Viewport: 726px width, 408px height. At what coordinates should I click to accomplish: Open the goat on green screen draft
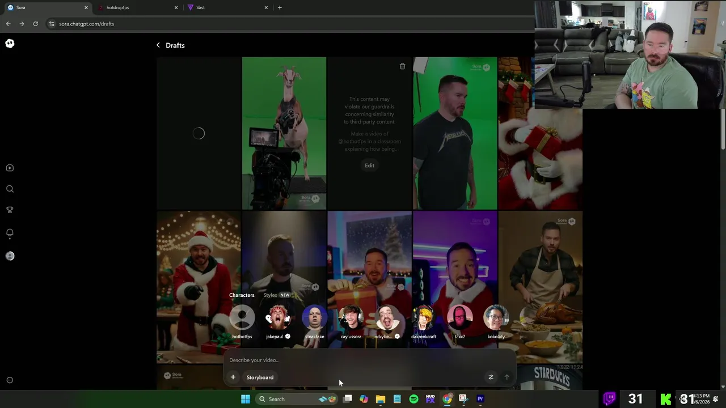[x=284, y=133]
